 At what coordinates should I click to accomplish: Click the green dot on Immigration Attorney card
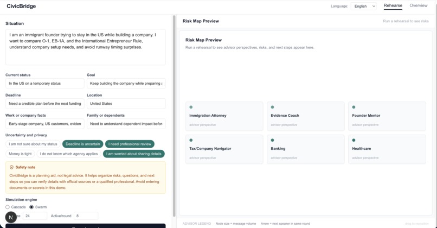pos(191,107)
